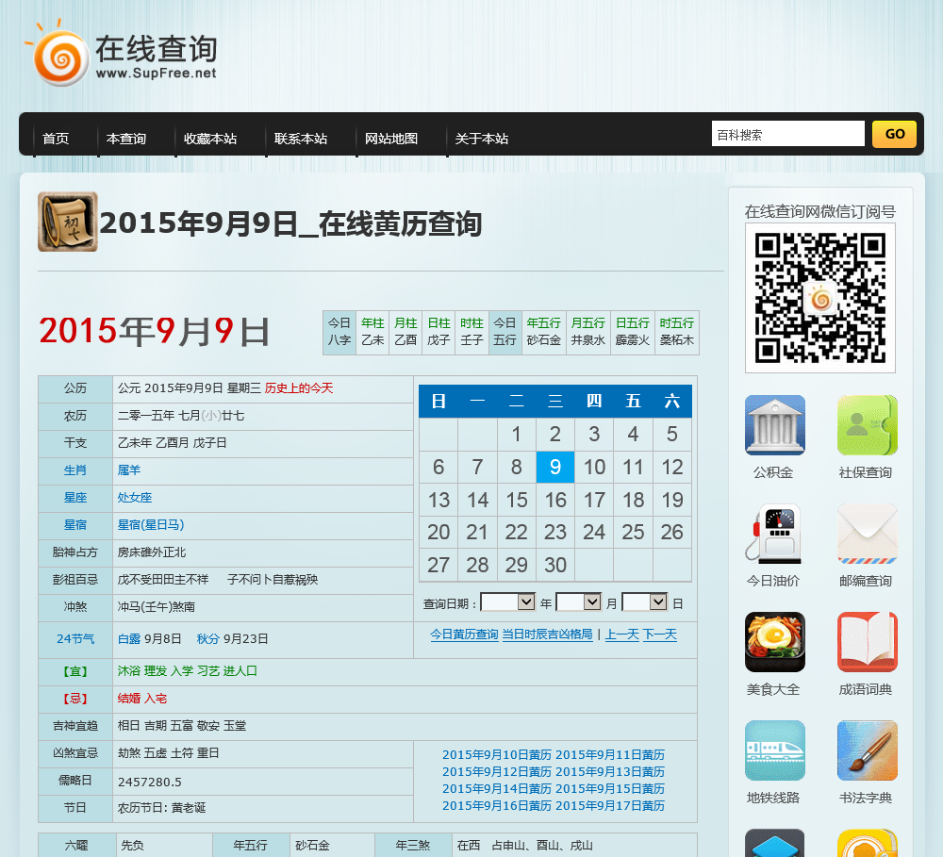The image size is (943, 857).
Task: Click the red 结婚 入宅 text
Action: point(142,699)
